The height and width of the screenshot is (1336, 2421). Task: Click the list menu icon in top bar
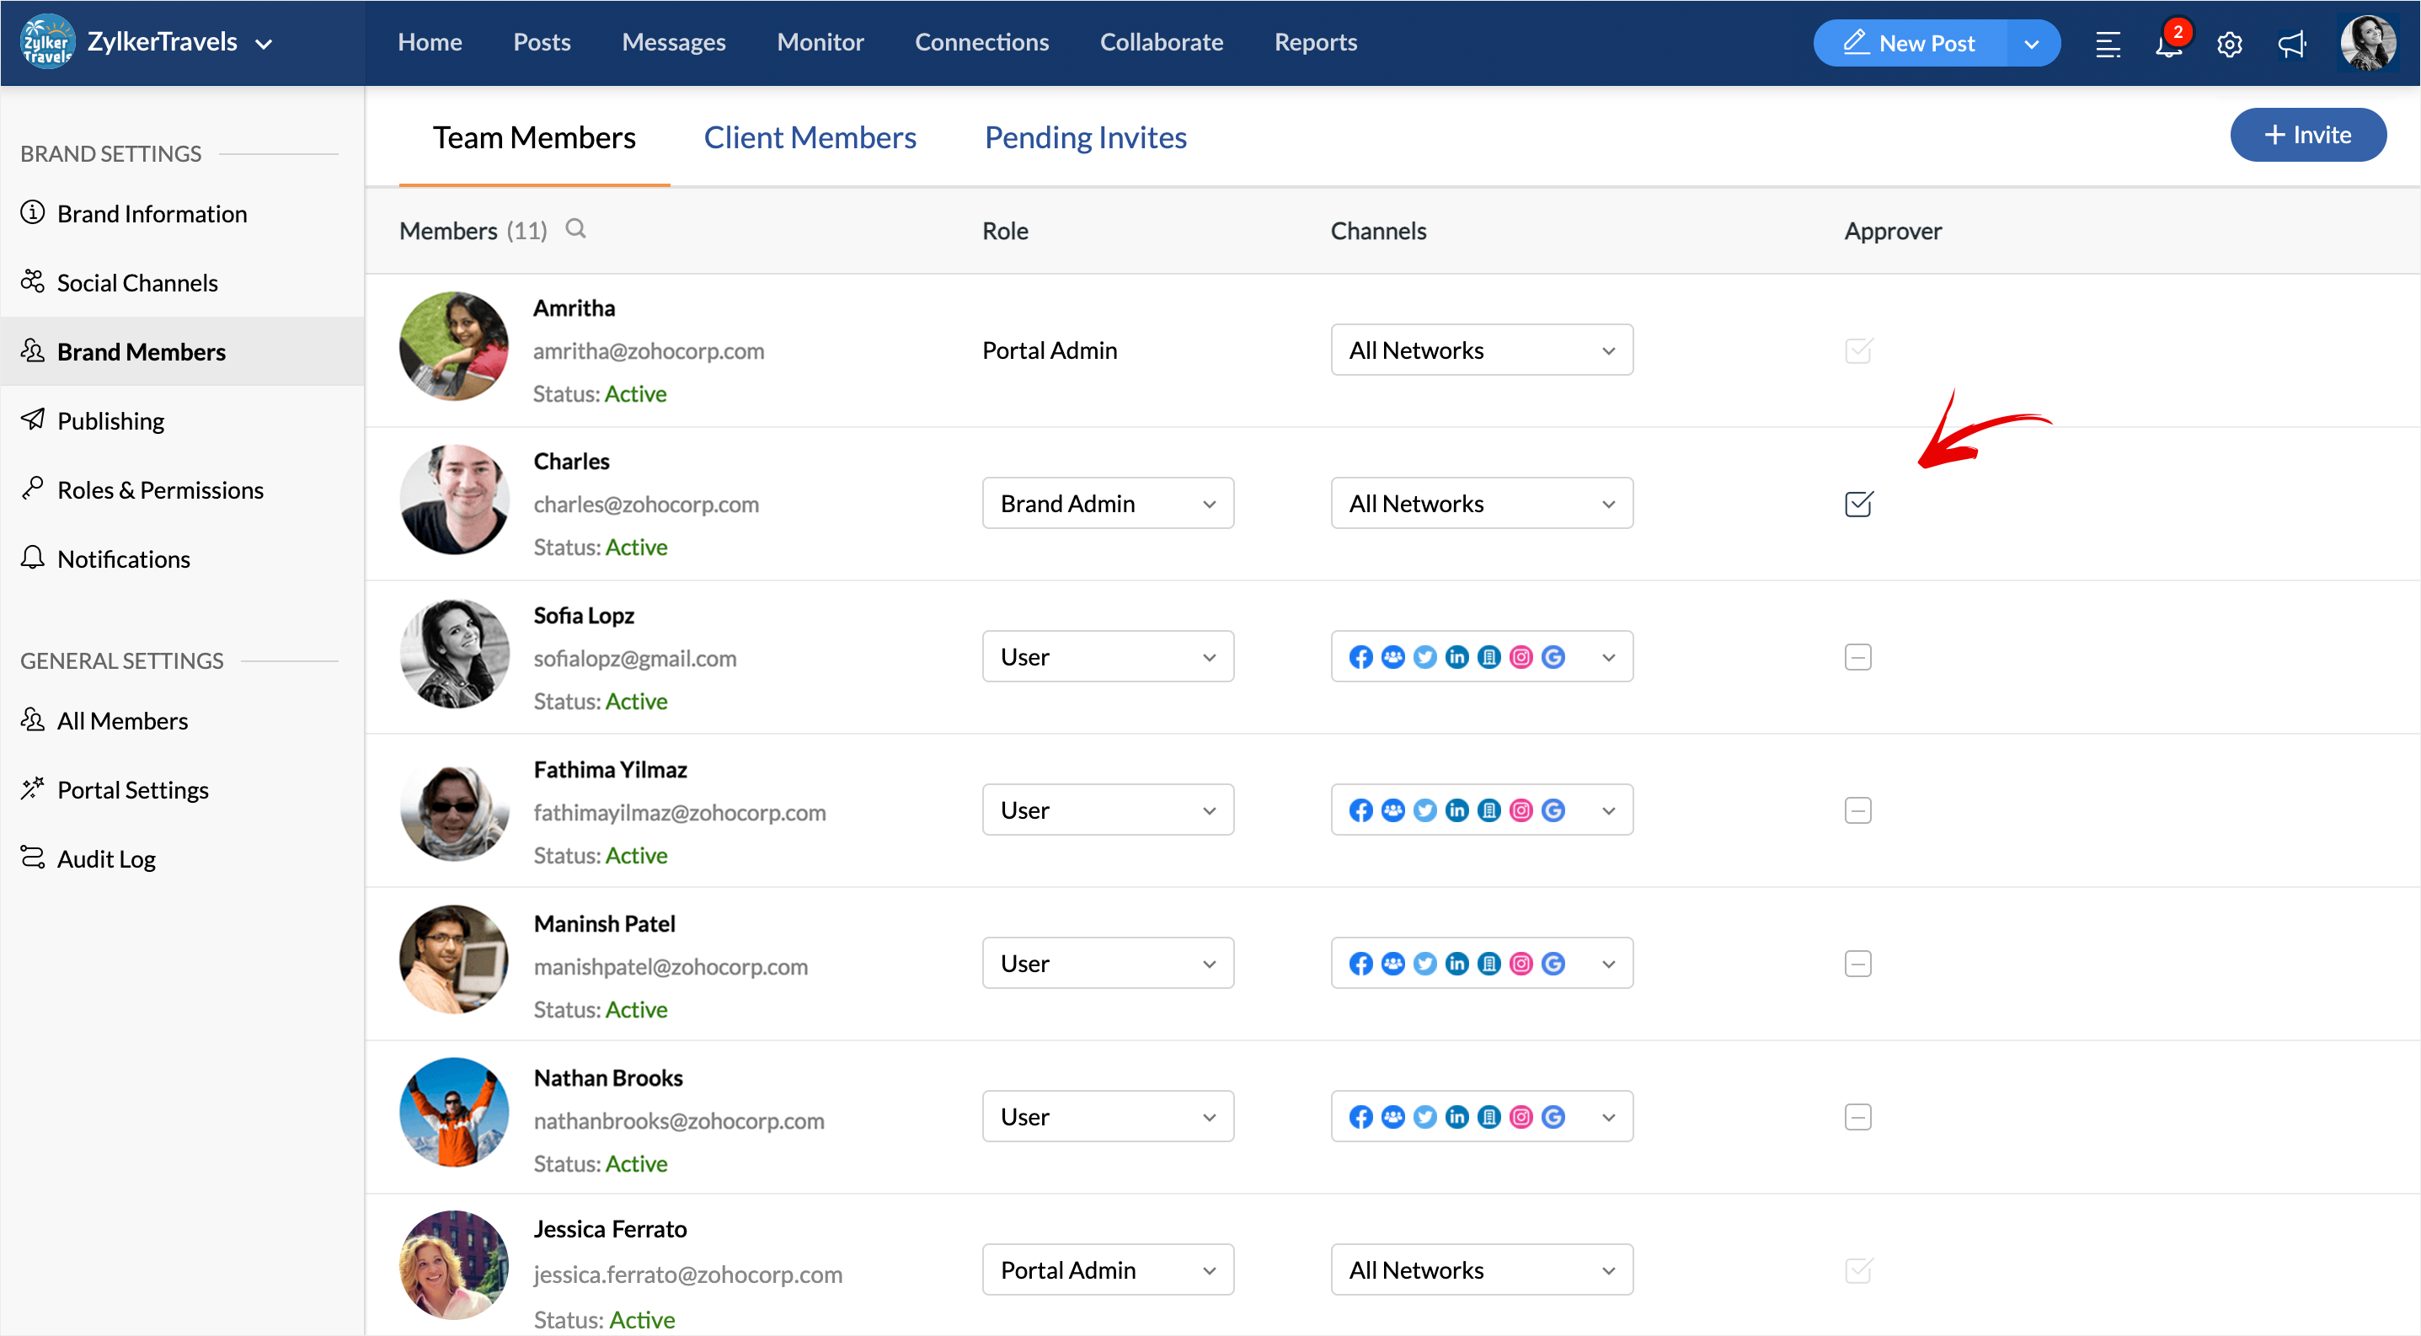pos(2108,44)
